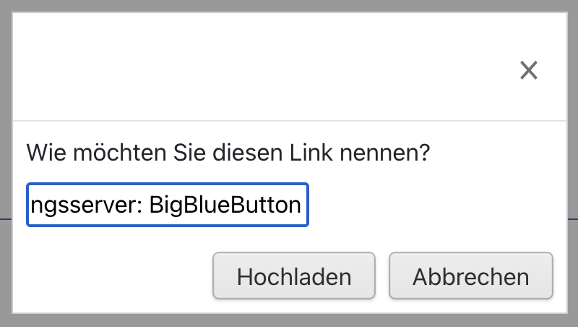The width and height of the screenshot is (578, 327).
Task: Upload the link using Hochladen
Action: 294,276
